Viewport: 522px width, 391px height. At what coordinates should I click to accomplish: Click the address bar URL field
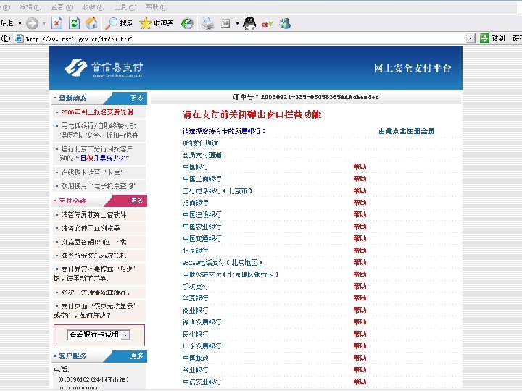click(x=245, y=38)
